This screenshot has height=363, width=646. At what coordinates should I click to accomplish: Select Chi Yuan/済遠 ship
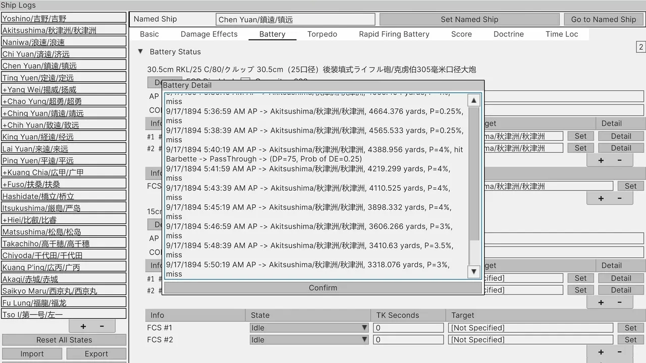tap(64, 54)
